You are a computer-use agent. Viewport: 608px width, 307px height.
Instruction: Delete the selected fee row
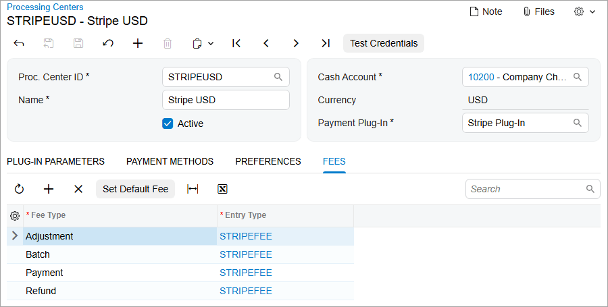point(78,189)
